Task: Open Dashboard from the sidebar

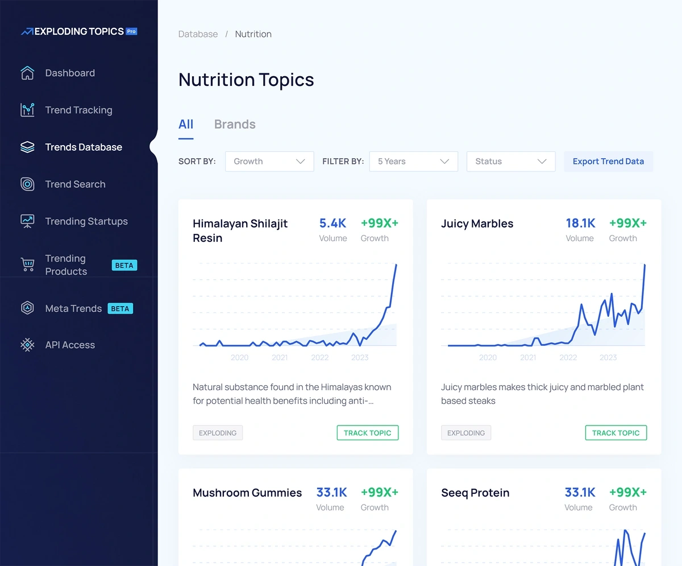Action: pyautogui.click(x=70, y=73)
